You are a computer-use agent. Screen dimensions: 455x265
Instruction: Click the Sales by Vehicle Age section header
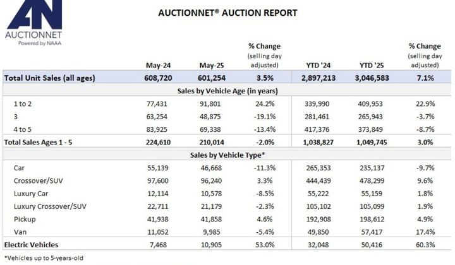tap(227, 91)
